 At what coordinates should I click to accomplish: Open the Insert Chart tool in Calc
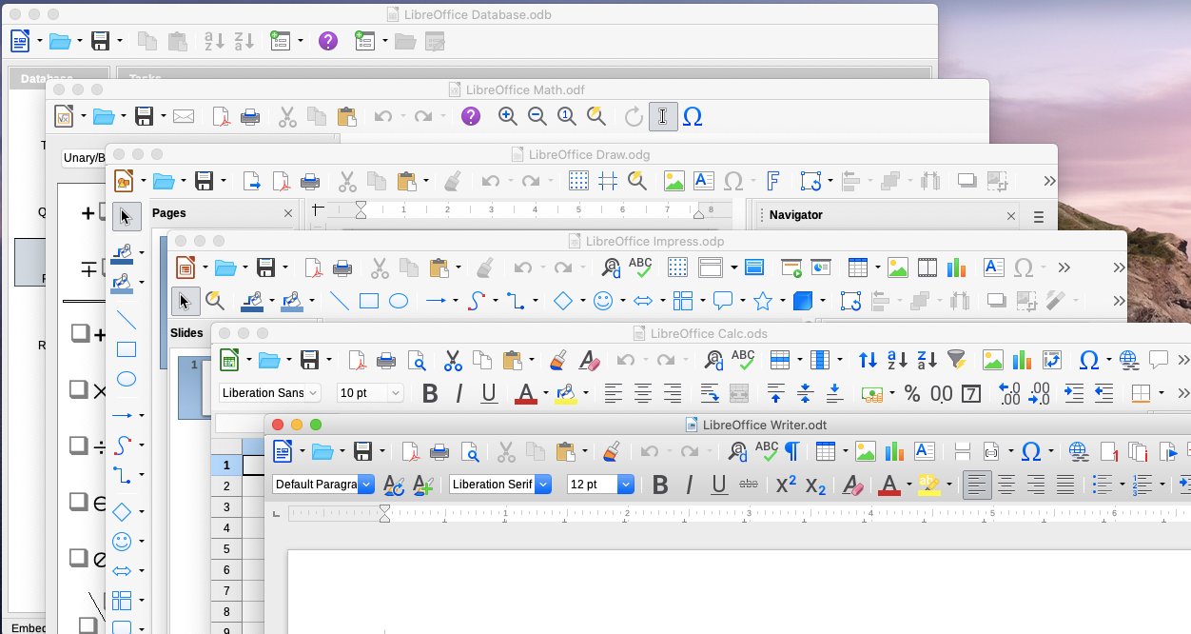pyautogui.click(x=1022, y=360)
